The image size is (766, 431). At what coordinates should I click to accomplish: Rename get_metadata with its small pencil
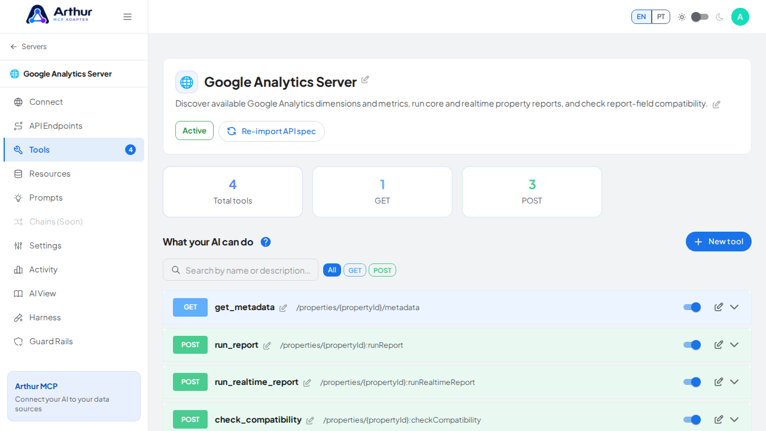click(283, 308)
